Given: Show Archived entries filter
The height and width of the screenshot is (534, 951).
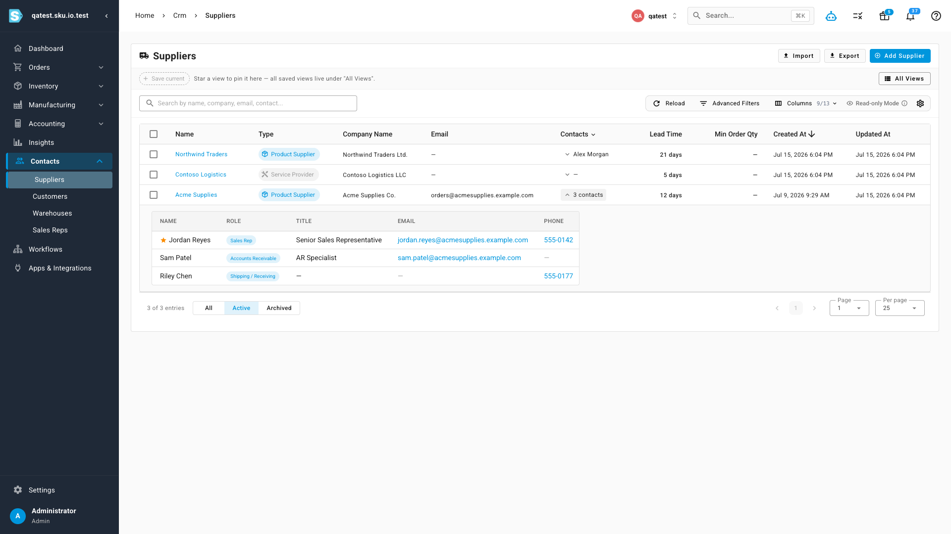Looking at the screenshot, I should click(279, 308).
